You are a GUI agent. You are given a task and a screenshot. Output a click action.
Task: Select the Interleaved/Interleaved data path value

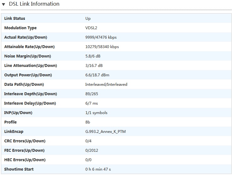[106, 85]
